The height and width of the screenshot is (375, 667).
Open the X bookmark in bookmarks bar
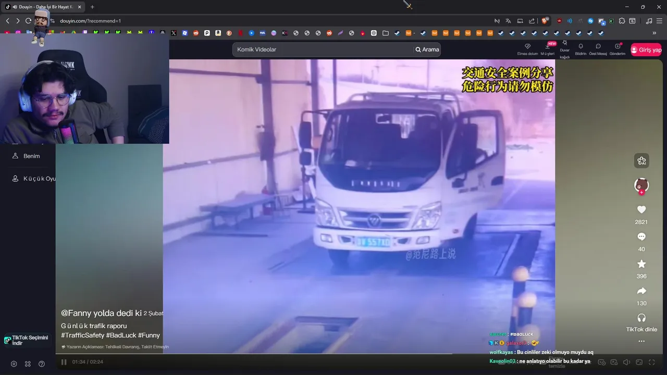pos(174,33)
